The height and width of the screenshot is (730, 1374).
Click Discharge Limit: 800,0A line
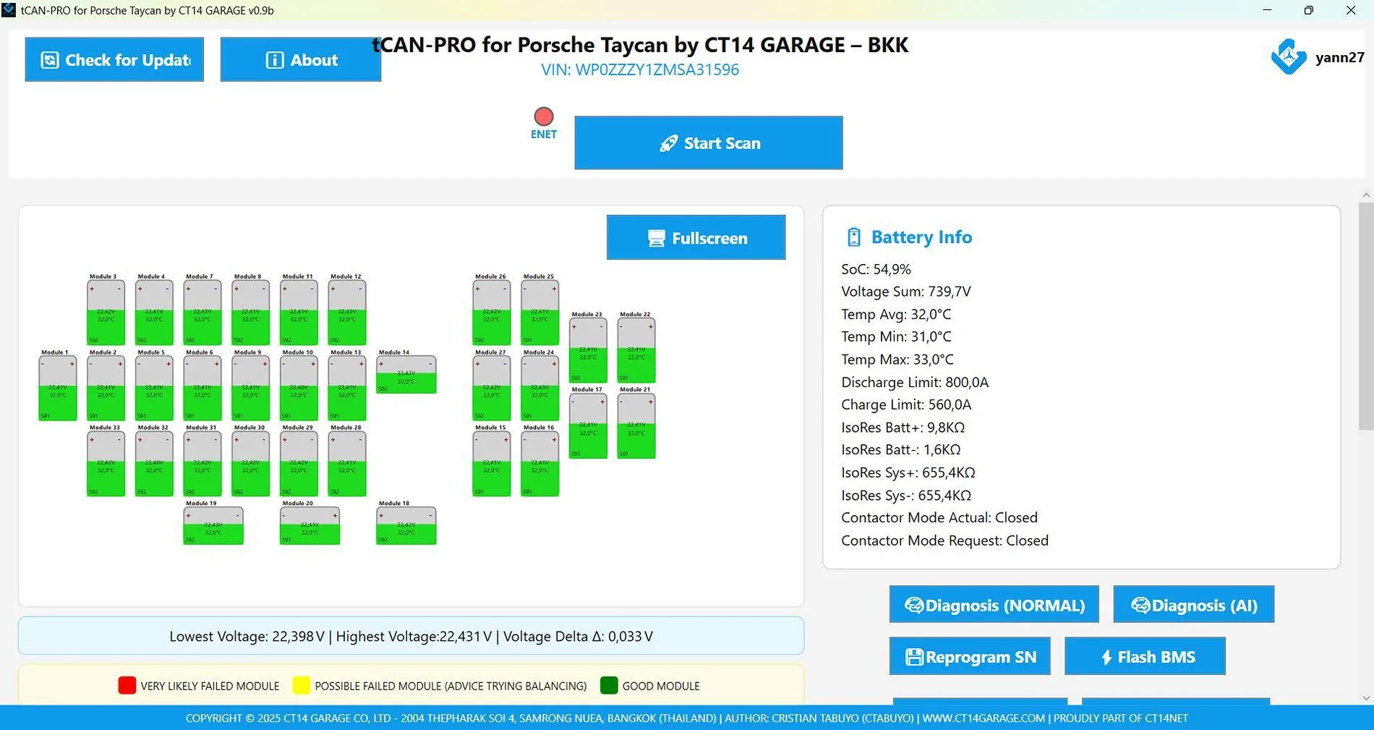[915, 382]
